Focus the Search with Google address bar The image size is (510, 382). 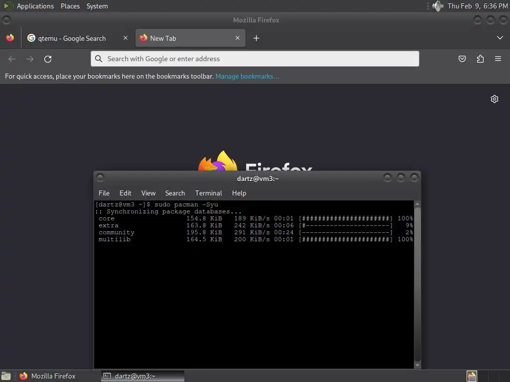(x=255, y=59)
